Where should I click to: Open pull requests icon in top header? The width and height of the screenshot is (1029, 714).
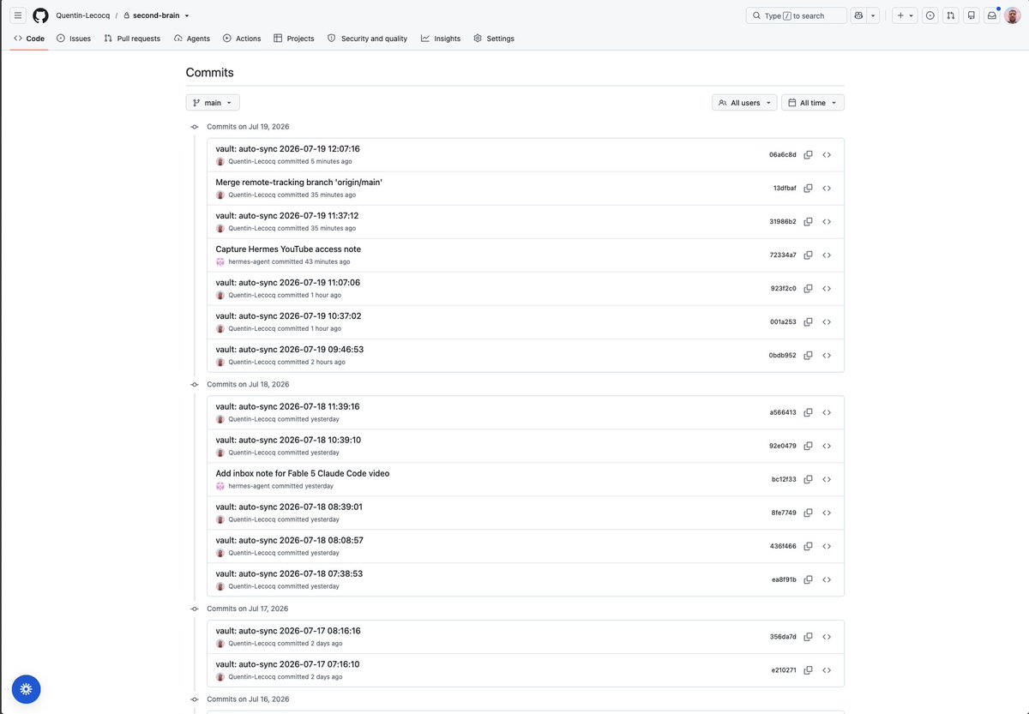tap(950, 15)
